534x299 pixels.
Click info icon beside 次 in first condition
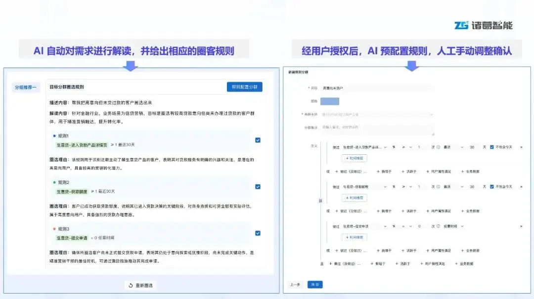click(x=438, y=147)
